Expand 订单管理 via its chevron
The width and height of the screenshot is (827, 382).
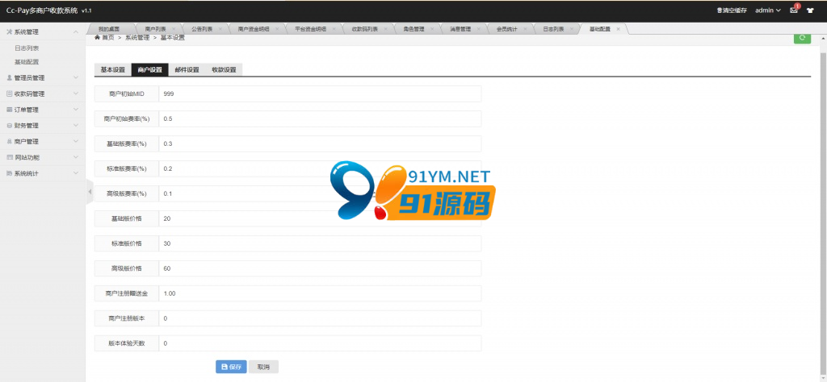tap(76, 110)
